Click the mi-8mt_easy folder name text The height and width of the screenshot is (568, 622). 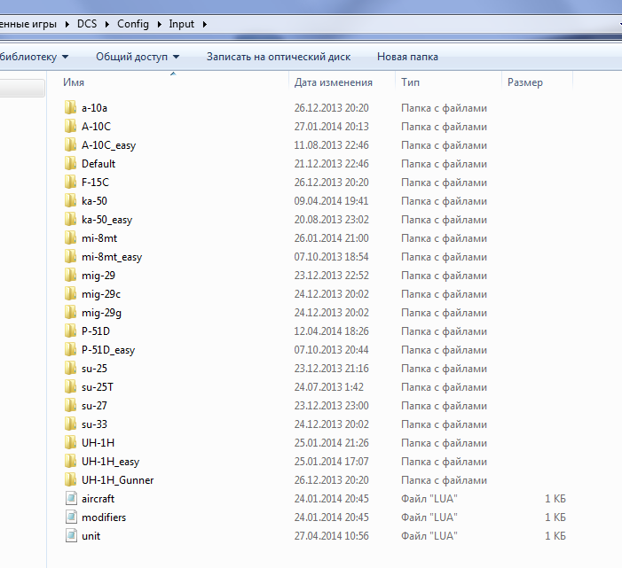112,257
